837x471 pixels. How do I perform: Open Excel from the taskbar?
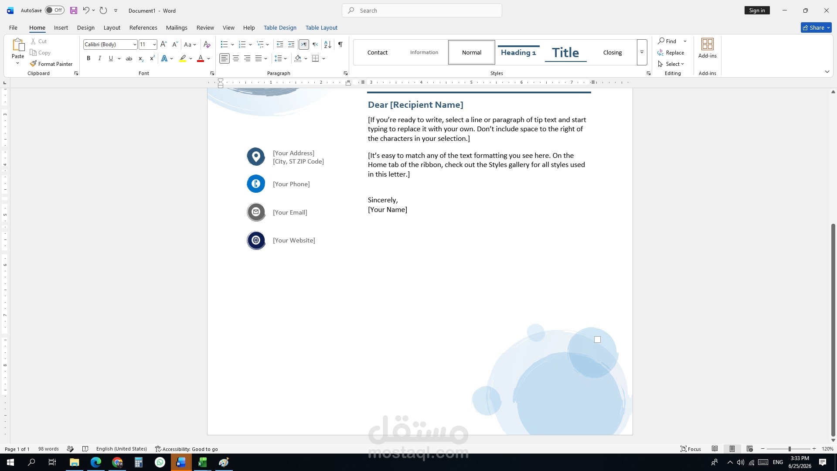click(202, 462)
